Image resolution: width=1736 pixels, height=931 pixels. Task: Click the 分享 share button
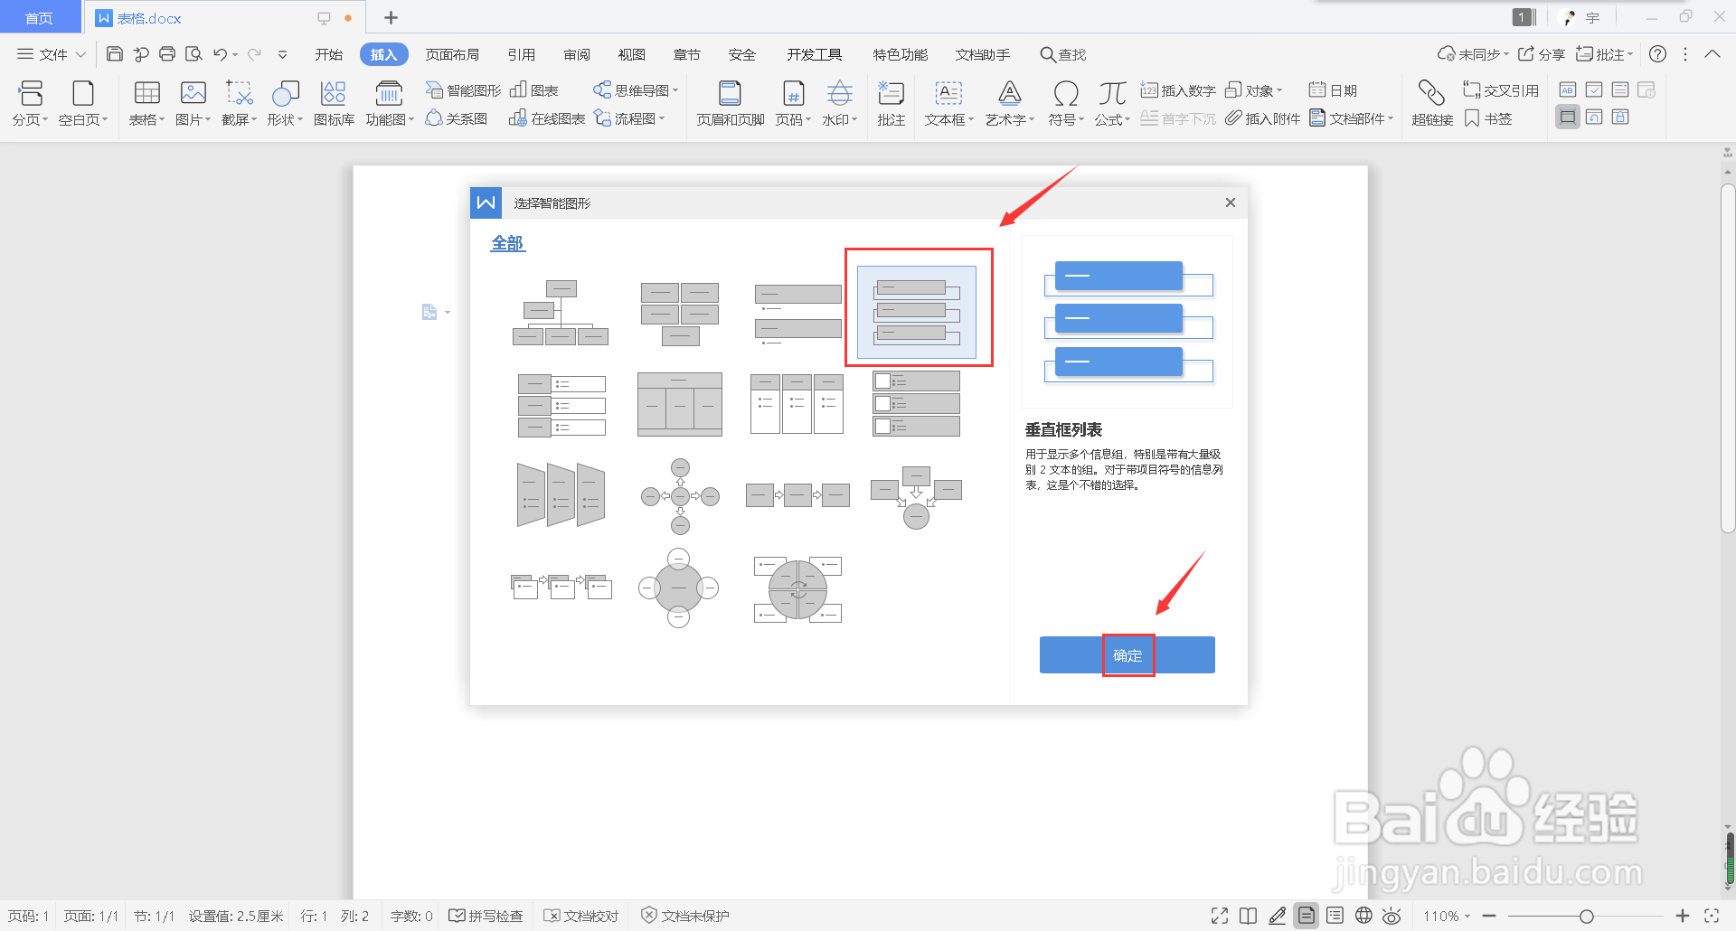(x=1542, y=54)
